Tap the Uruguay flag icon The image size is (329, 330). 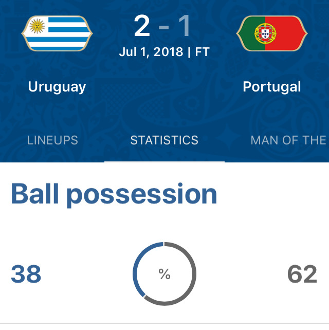click(x=57, y=33)
